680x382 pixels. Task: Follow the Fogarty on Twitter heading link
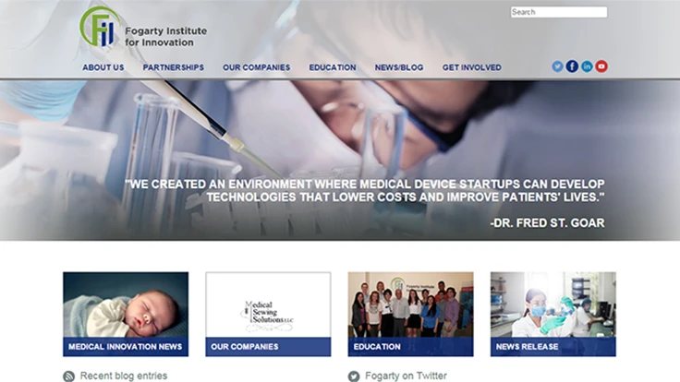pos(406,376)
